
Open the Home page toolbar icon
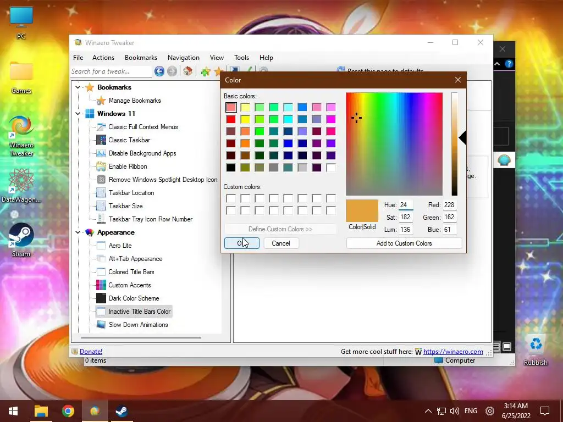(187, 71)
